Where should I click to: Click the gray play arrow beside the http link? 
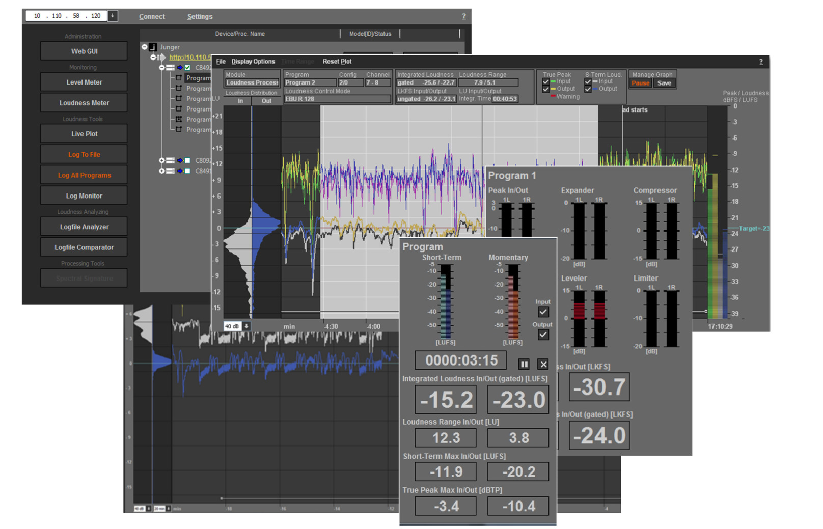[x=162, y=58]
